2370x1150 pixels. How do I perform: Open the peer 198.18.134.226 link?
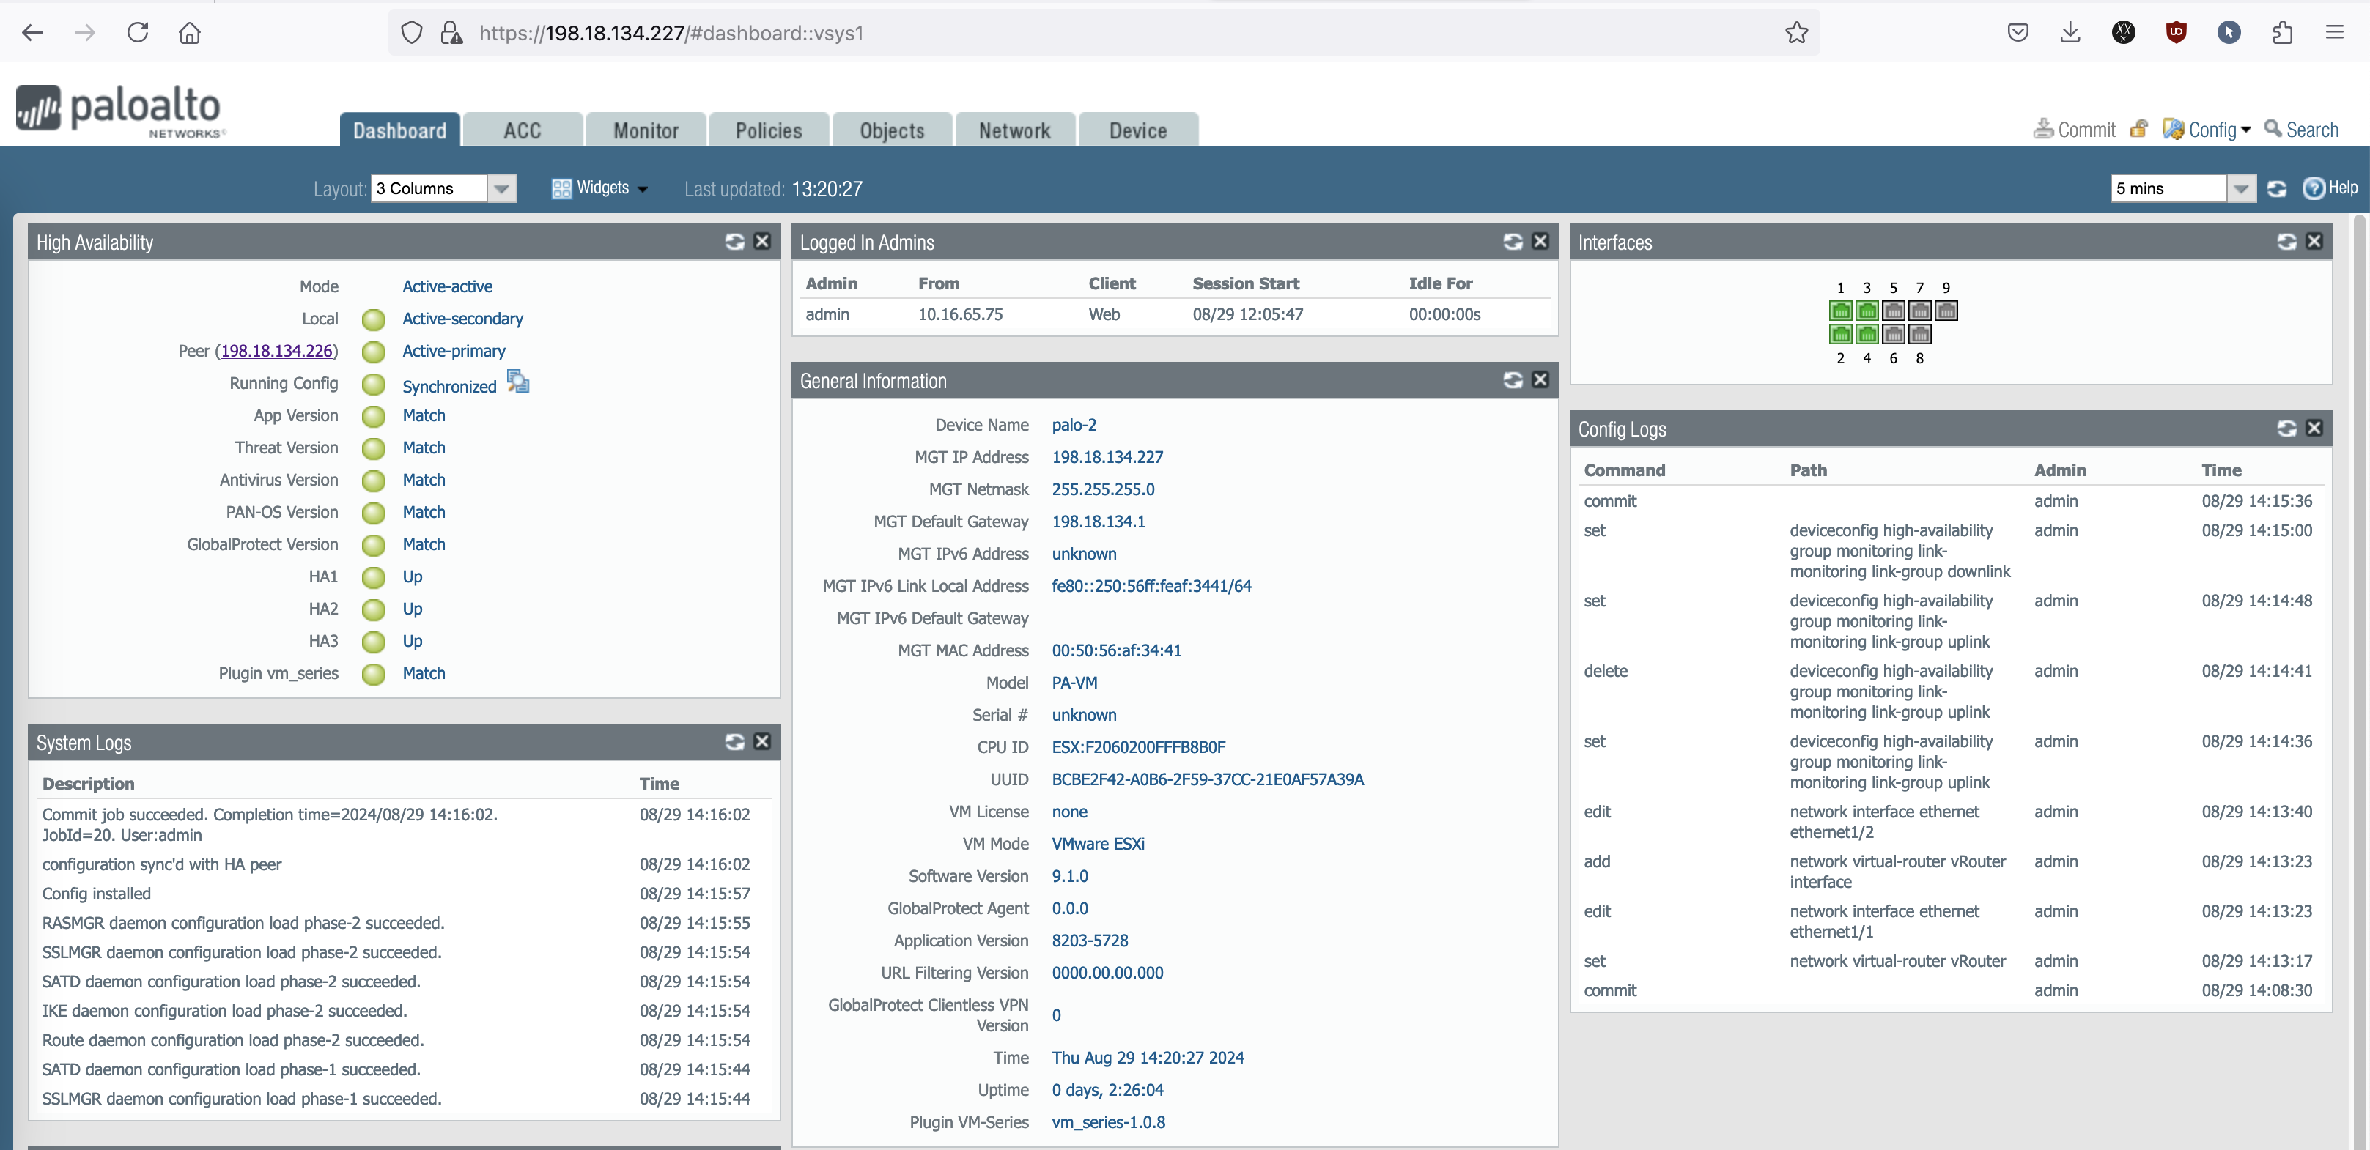(276, 351)
